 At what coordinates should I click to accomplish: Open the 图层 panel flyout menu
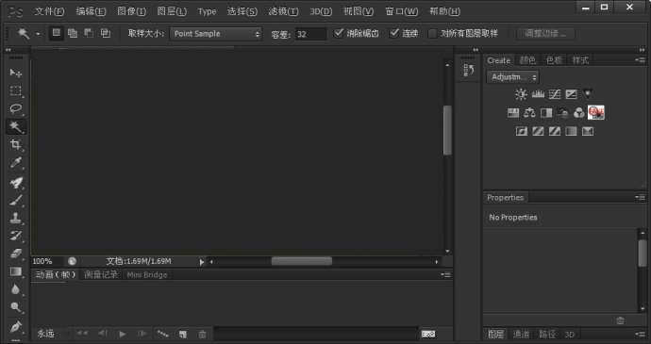tap(641, 334)
